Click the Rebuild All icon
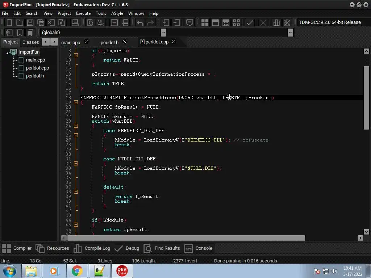This screenshot has width=371, height=278. click(236, 23)
